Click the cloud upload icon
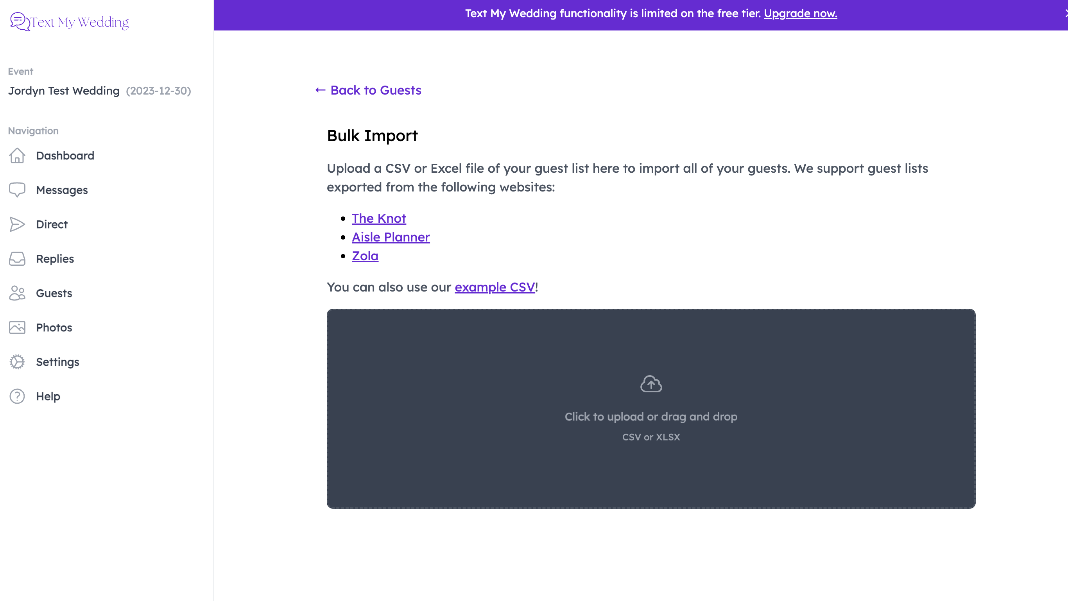The width and height of the screenshot is (1068, 601). point(651,384)
